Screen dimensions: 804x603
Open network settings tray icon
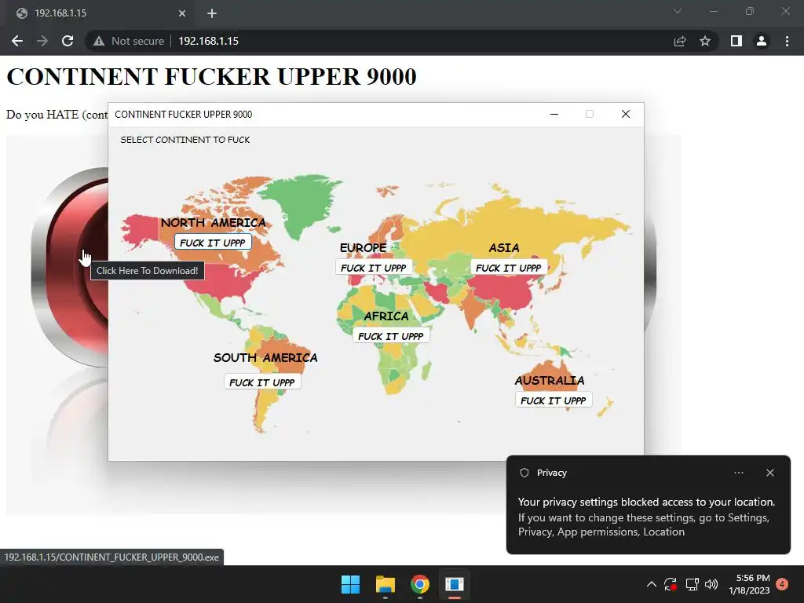(x=693, y=584)
